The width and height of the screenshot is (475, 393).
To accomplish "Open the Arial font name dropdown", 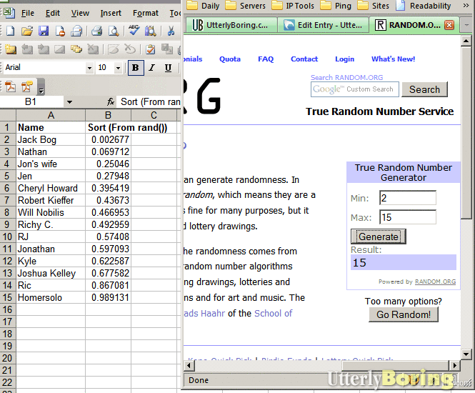I will click(89, 68).
